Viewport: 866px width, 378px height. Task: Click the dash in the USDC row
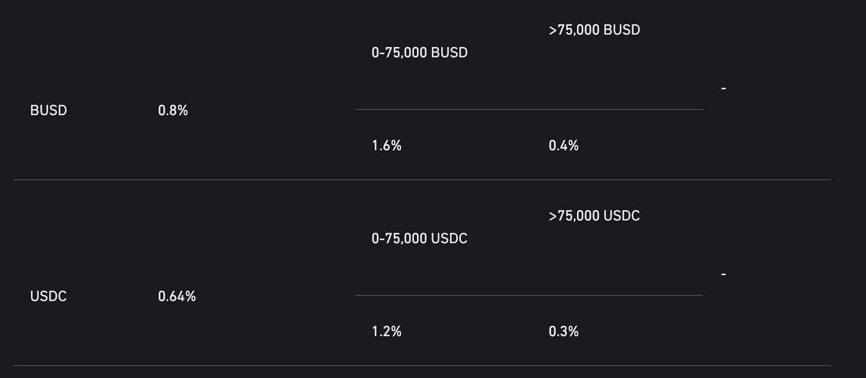[724, 275]
